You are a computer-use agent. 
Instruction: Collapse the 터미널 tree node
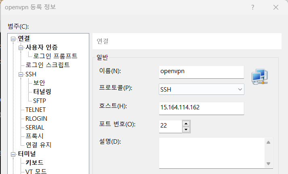[x=13, y=154]
